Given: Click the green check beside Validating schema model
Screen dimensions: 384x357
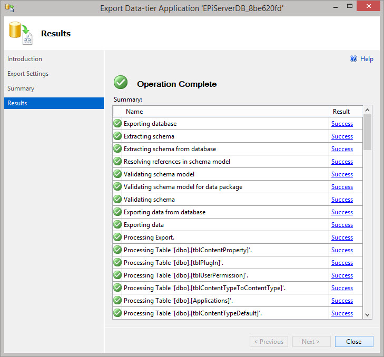Looking at the screenshot, I should tap(117, 174).
